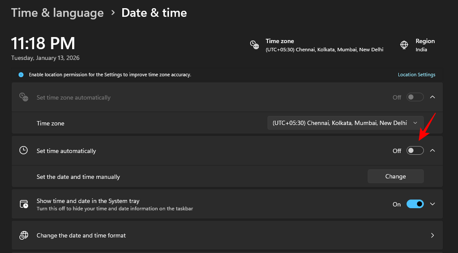The height and width of the screenshot is (253, 458).
Task: Turn off Show time in System tray
Action: coord(415,204)
